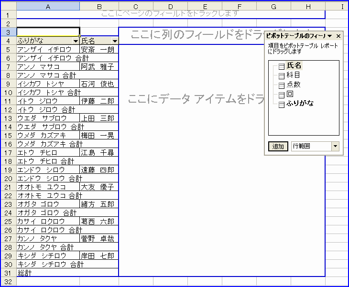Select 氏名 in the field list
Screen dimensions: 349x287
294,65
